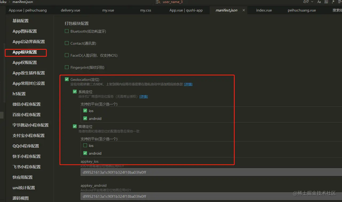Toggle match case (Aa) search option
This screenshot has width=342, height=202.
[319, 2]
